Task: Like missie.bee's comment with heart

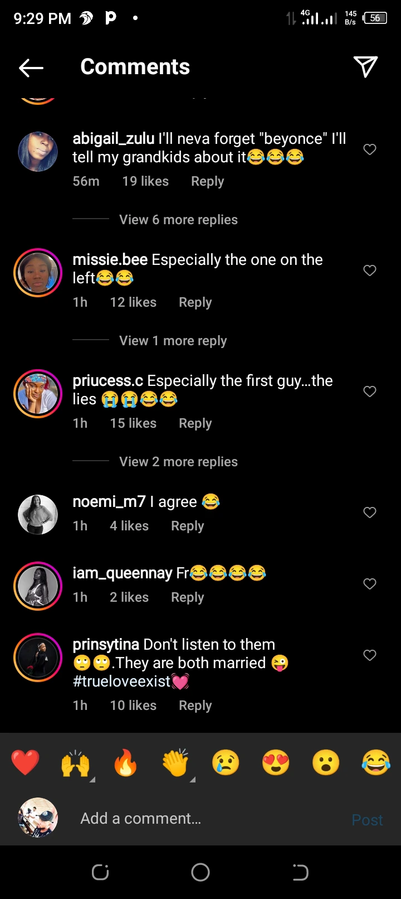Action: point(370,270)
